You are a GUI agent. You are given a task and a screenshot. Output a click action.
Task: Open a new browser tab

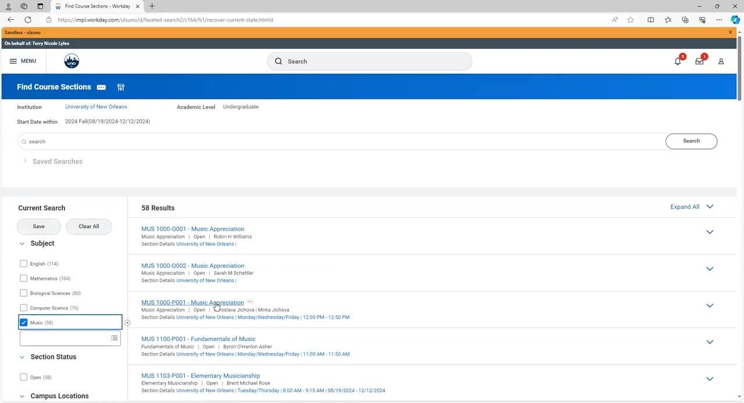152,6
